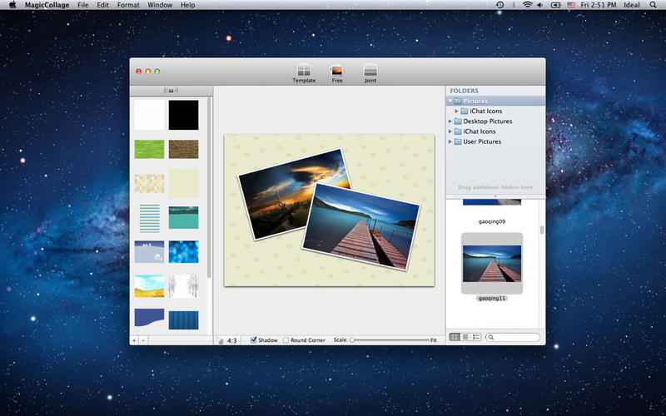Select the Free collage mode

(x=337, y=72)
